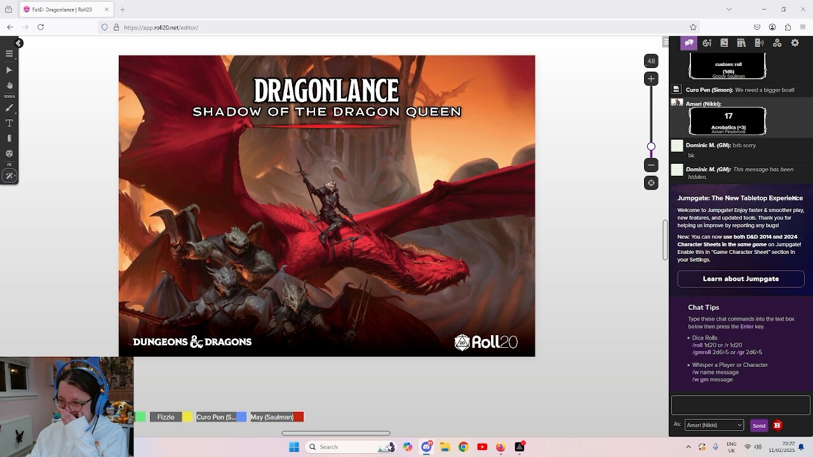Click the Fizzle player name tag
This screenshot has width=813, height=457.
(x=166, y=417)
